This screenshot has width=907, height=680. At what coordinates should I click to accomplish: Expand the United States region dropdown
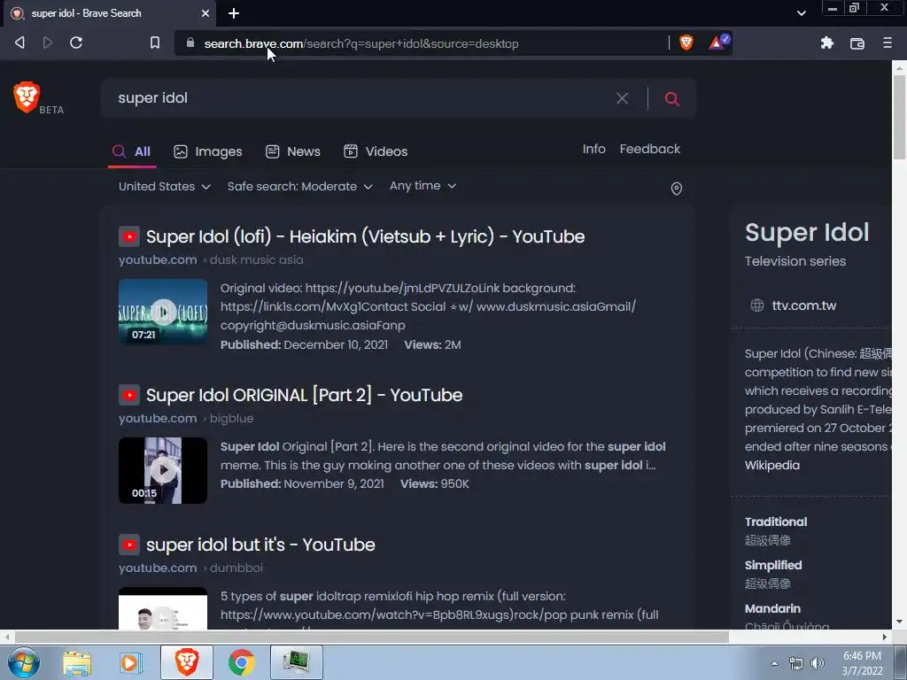pyautogui.click(x=164, y=186)
